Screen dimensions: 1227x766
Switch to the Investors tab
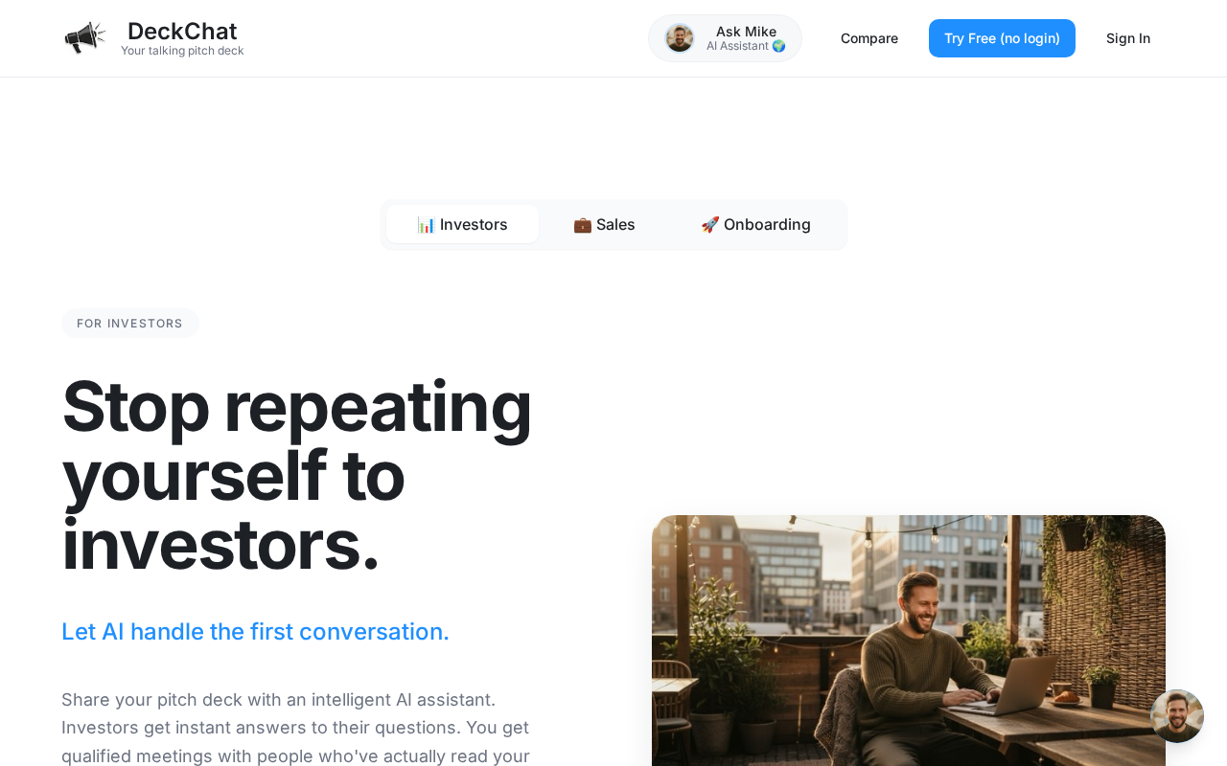[462, 224]
